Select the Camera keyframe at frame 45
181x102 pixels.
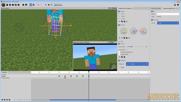click(89, 76)
